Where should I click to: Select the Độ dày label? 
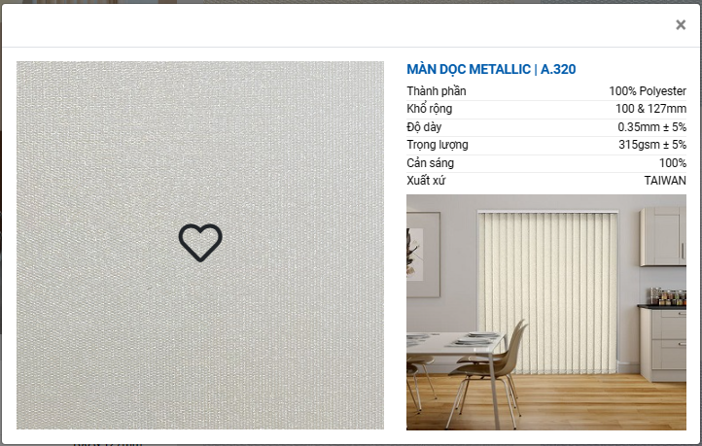pos(424,127)
